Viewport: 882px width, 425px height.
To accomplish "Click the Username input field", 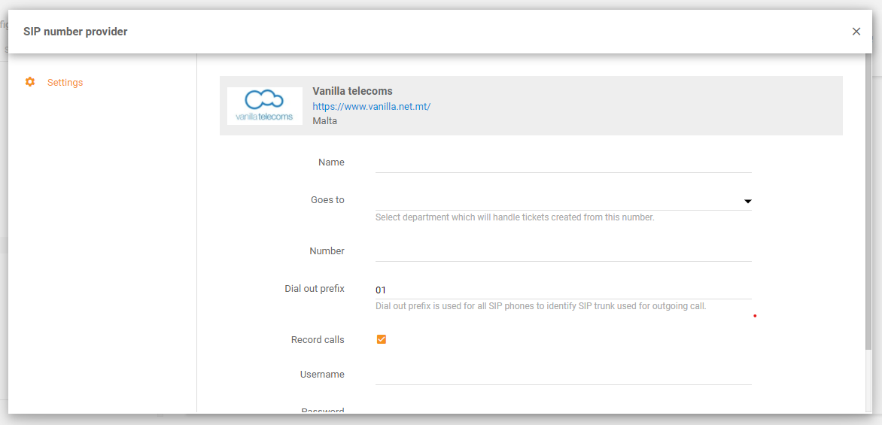I will coord(563,375).
